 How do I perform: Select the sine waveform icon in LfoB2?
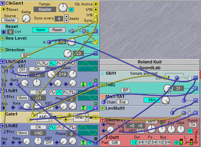[52, 128]
